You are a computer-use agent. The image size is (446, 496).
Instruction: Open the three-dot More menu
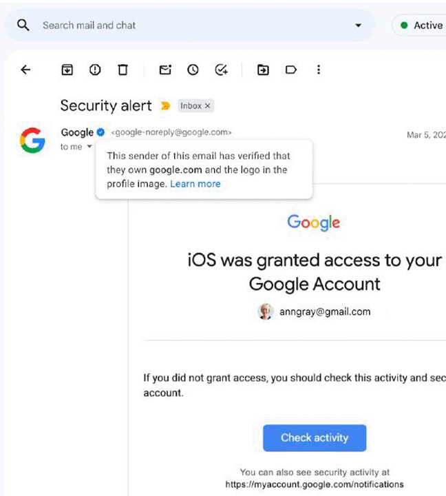[319, 70]
